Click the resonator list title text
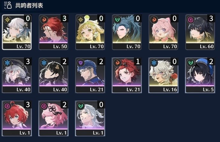This screenshot has width=220, height=142. tap(29, 5)
